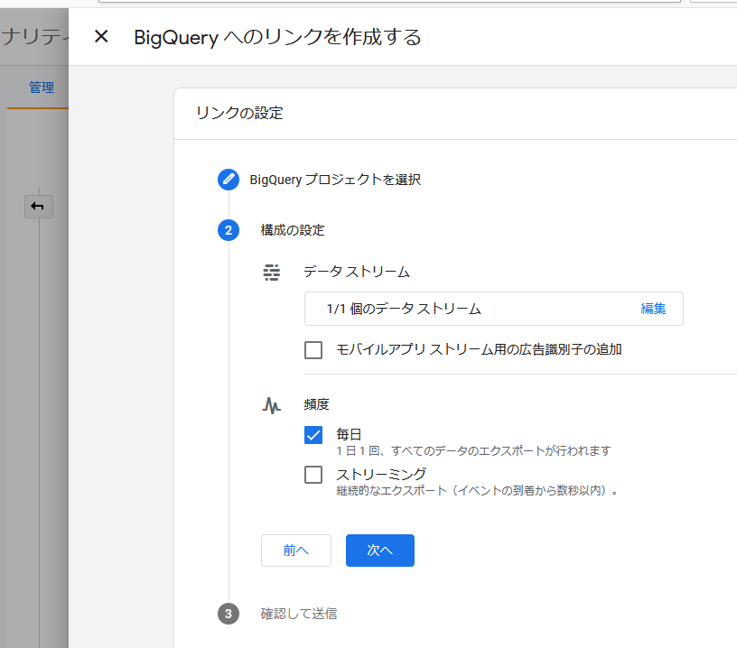Click the step 3 number circle
This screenshot has height=648, width=737.
(229, 614)
